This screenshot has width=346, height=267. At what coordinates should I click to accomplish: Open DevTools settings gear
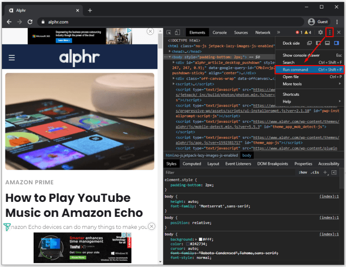(x=320, y=33)
